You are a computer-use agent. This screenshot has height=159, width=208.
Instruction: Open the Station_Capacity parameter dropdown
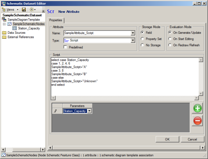[x=89, y=111]
